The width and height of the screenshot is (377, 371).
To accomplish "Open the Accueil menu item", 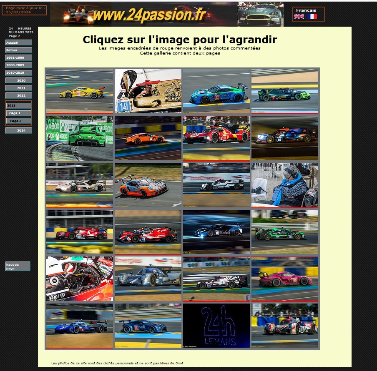I will (19, 43).
